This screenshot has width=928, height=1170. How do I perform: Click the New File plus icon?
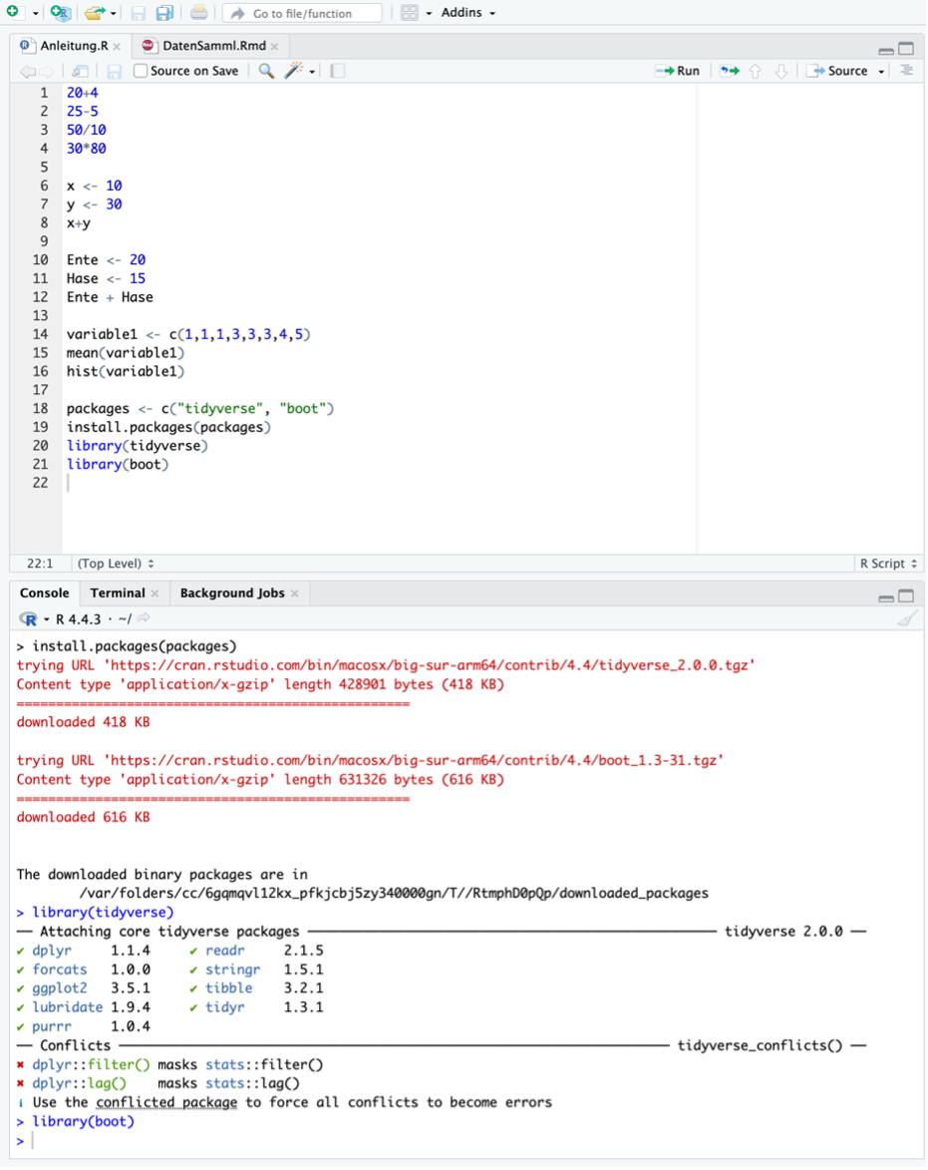(x=13, y=13)
